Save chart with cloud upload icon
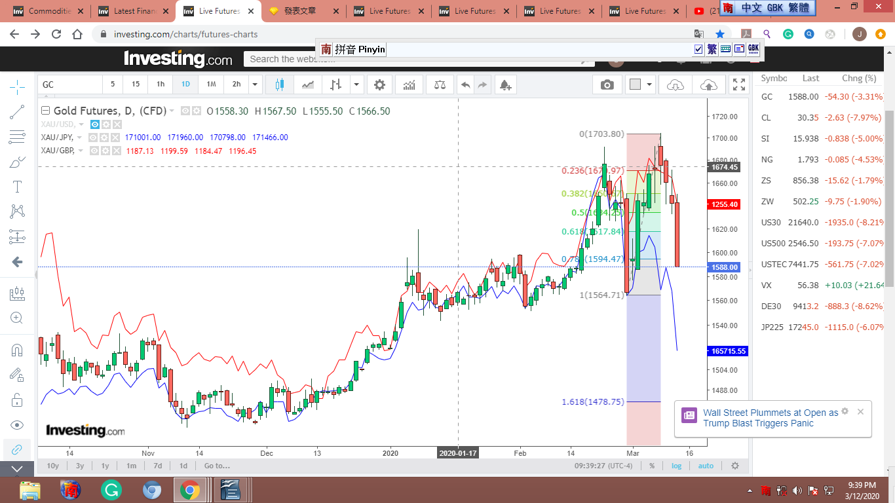Viewport: 895px width, 503px height. [x=708, y=84]
